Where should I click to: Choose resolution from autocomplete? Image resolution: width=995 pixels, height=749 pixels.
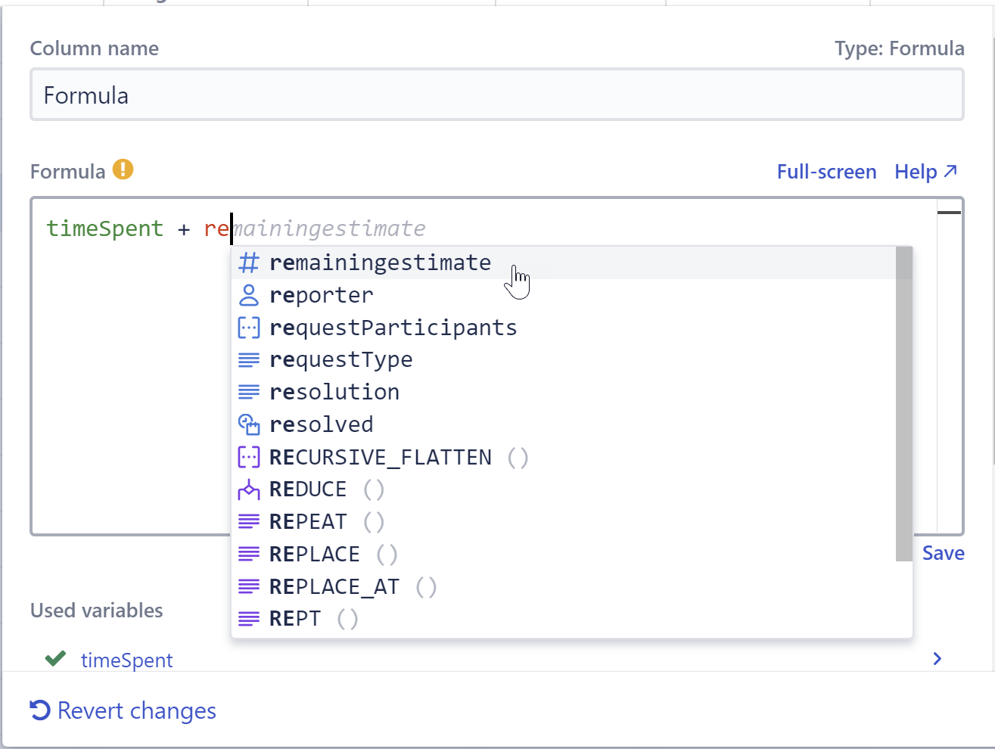pyautogui.click(x=563, y=392)
